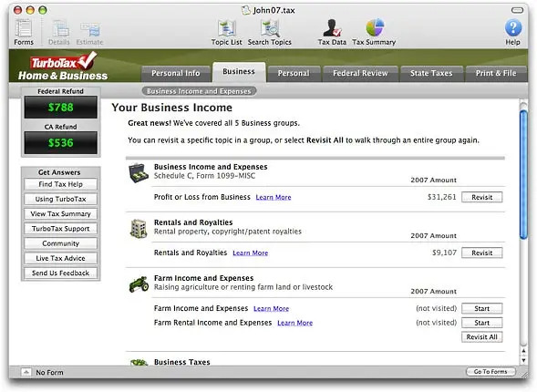Viewport: 537px width, 392px height.
Task: Open the State Taxes tab
Action: (x=431, y=73)
